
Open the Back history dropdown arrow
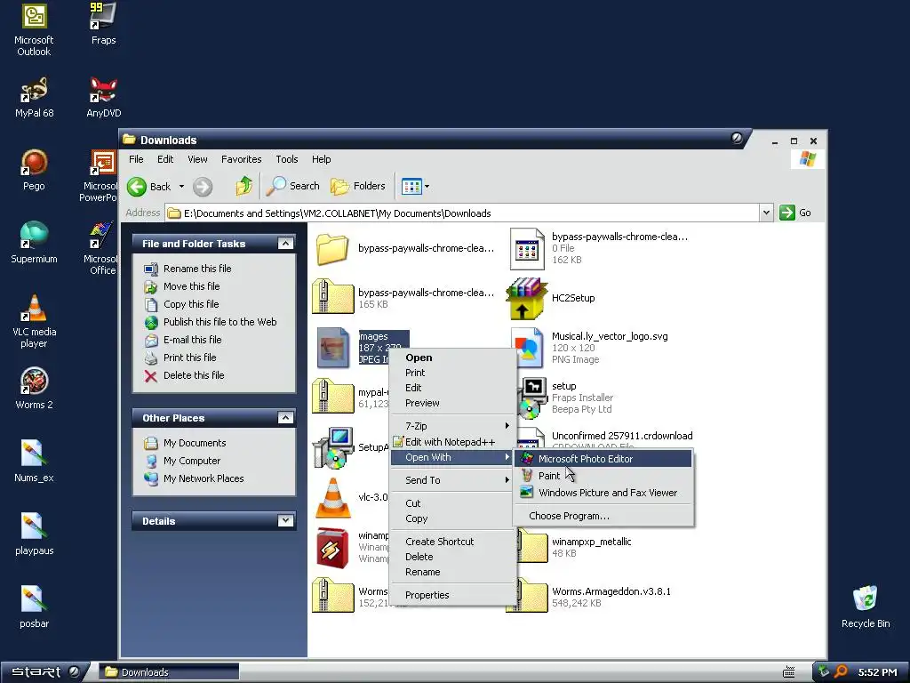(x=181, y=187)
